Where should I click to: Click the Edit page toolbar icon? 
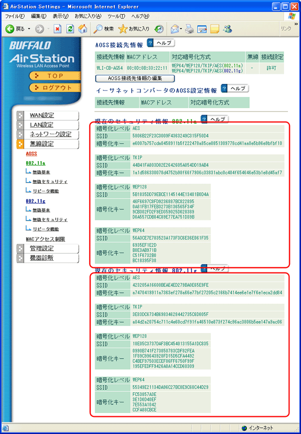[202, 29]
